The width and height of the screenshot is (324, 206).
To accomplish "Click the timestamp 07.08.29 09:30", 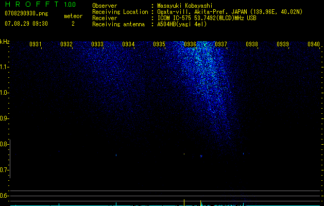I will [x=26, y=24].
